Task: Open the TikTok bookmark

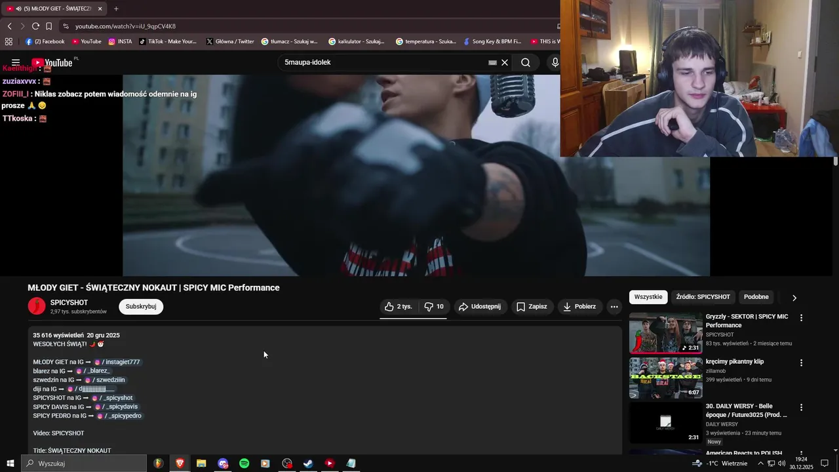Action: (x=167, y=41)
